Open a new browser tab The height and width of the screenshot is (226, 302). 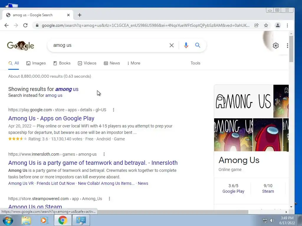point(80,15)
